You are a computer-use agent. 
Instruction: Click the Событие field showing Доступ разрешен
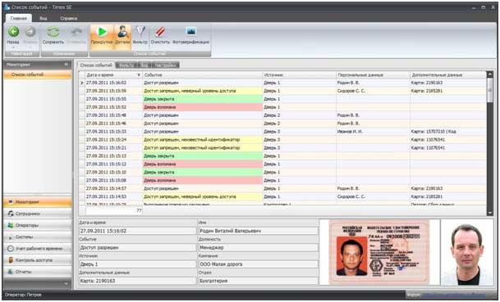pos(137,248)
